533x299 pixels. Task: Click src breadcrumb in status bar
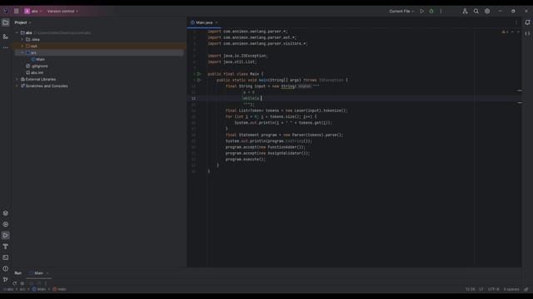coord(22,290)
